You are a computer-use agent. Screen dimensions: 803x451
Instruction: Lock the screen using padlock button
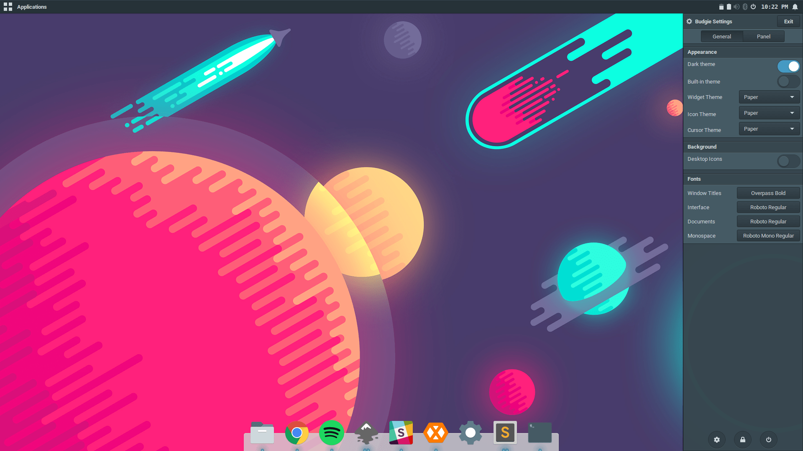[743, 439]
